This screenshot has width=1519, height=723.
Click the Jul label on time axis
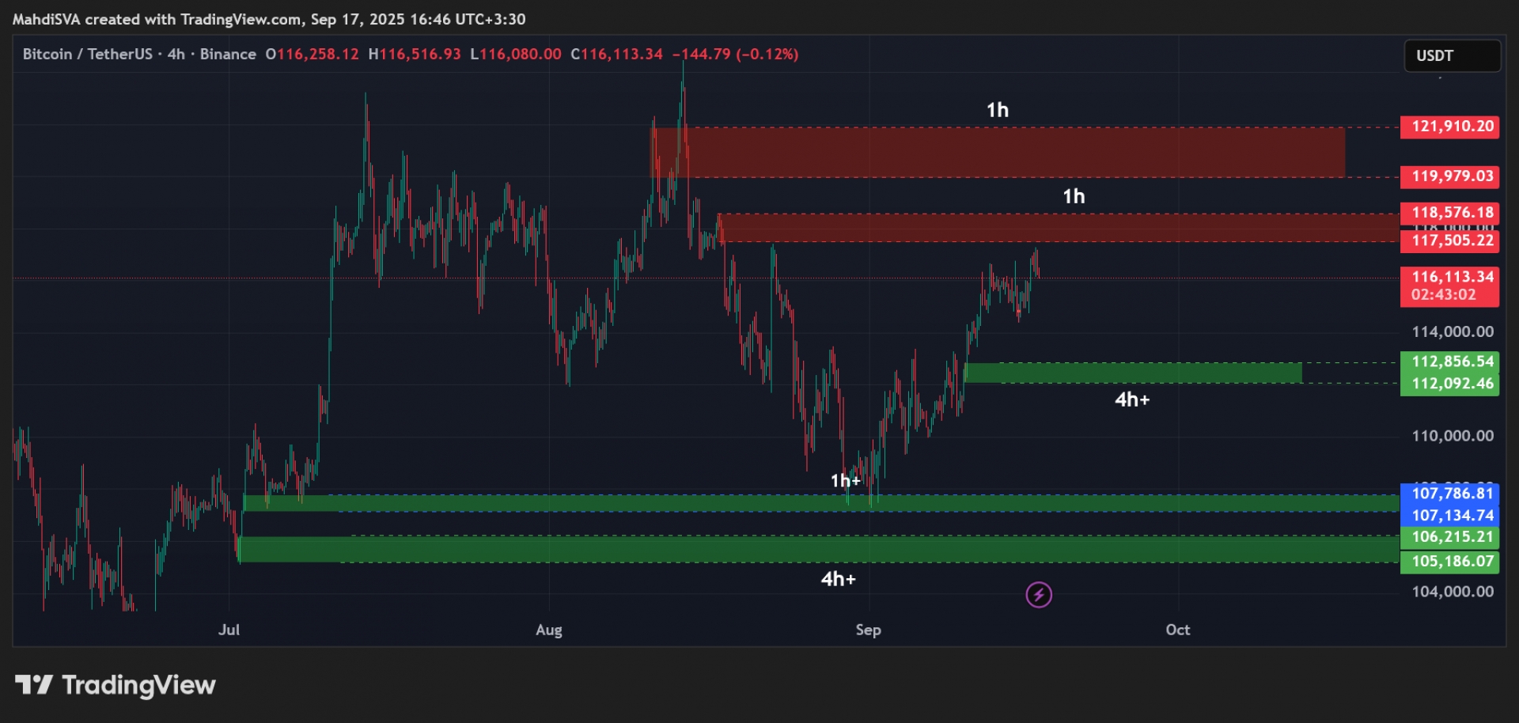(229, 630)
